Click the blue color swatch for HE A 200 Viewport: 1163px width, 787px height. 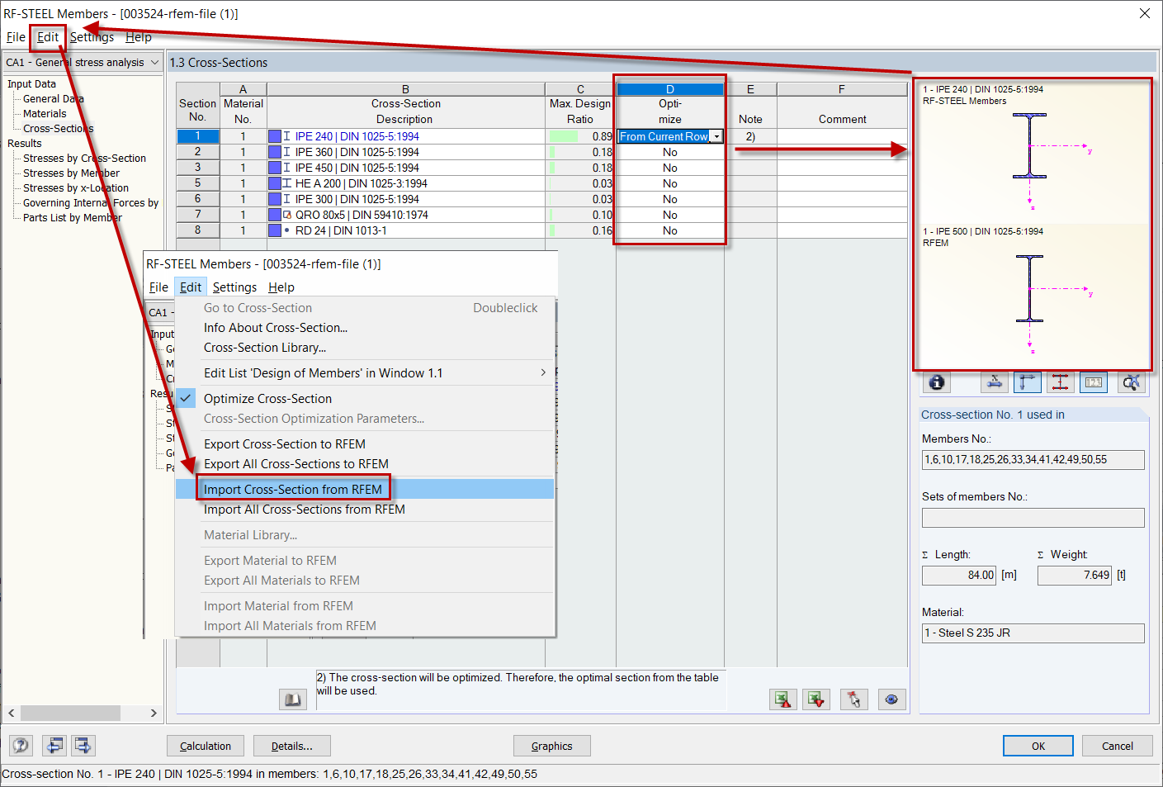coord(275,183)
